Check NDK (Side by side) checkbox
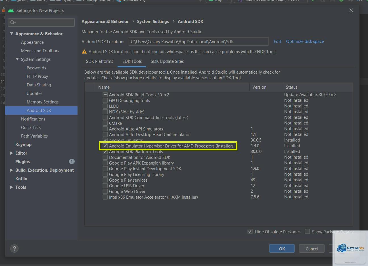 (105, 112)
